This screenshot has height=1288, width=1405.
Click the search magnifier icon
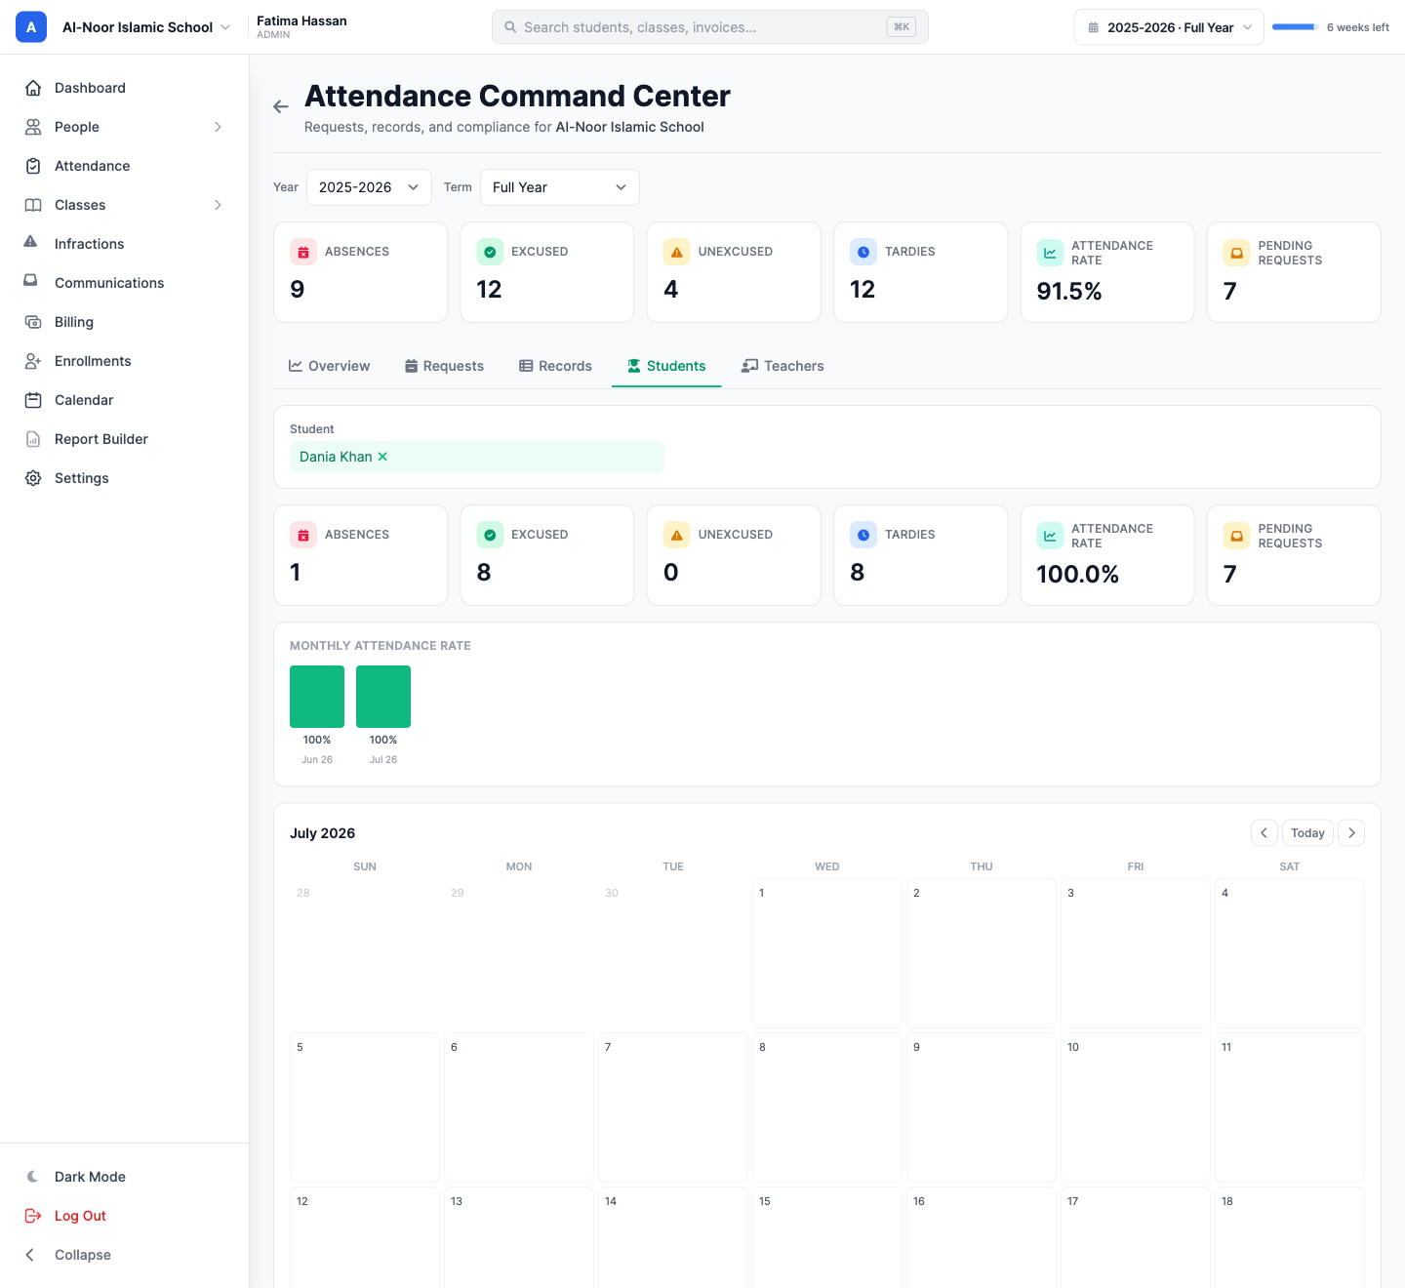510,27
